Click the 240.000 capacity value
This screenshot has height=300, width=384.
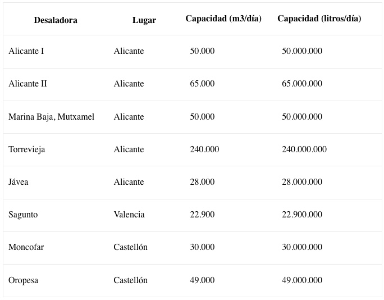pyautogui.click(x=204, y=149)
